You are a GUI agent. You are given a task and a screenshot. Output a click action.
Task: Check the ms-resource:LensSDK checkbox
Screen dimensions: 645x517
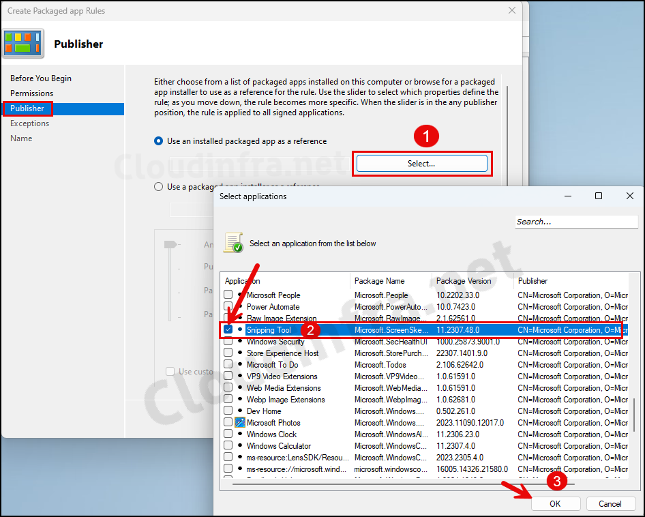pos(228,457)
